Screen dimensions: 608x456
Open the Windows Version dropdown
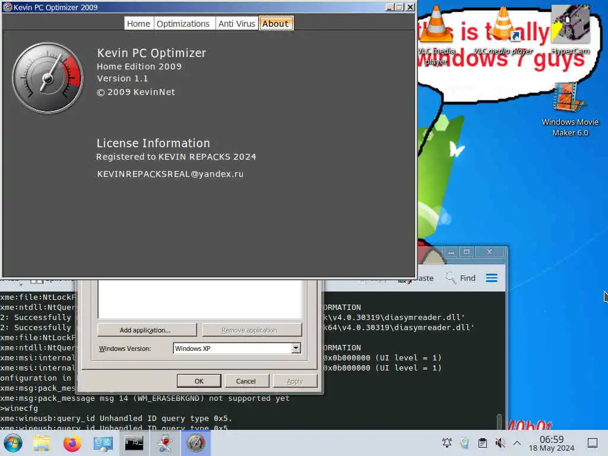236,348
